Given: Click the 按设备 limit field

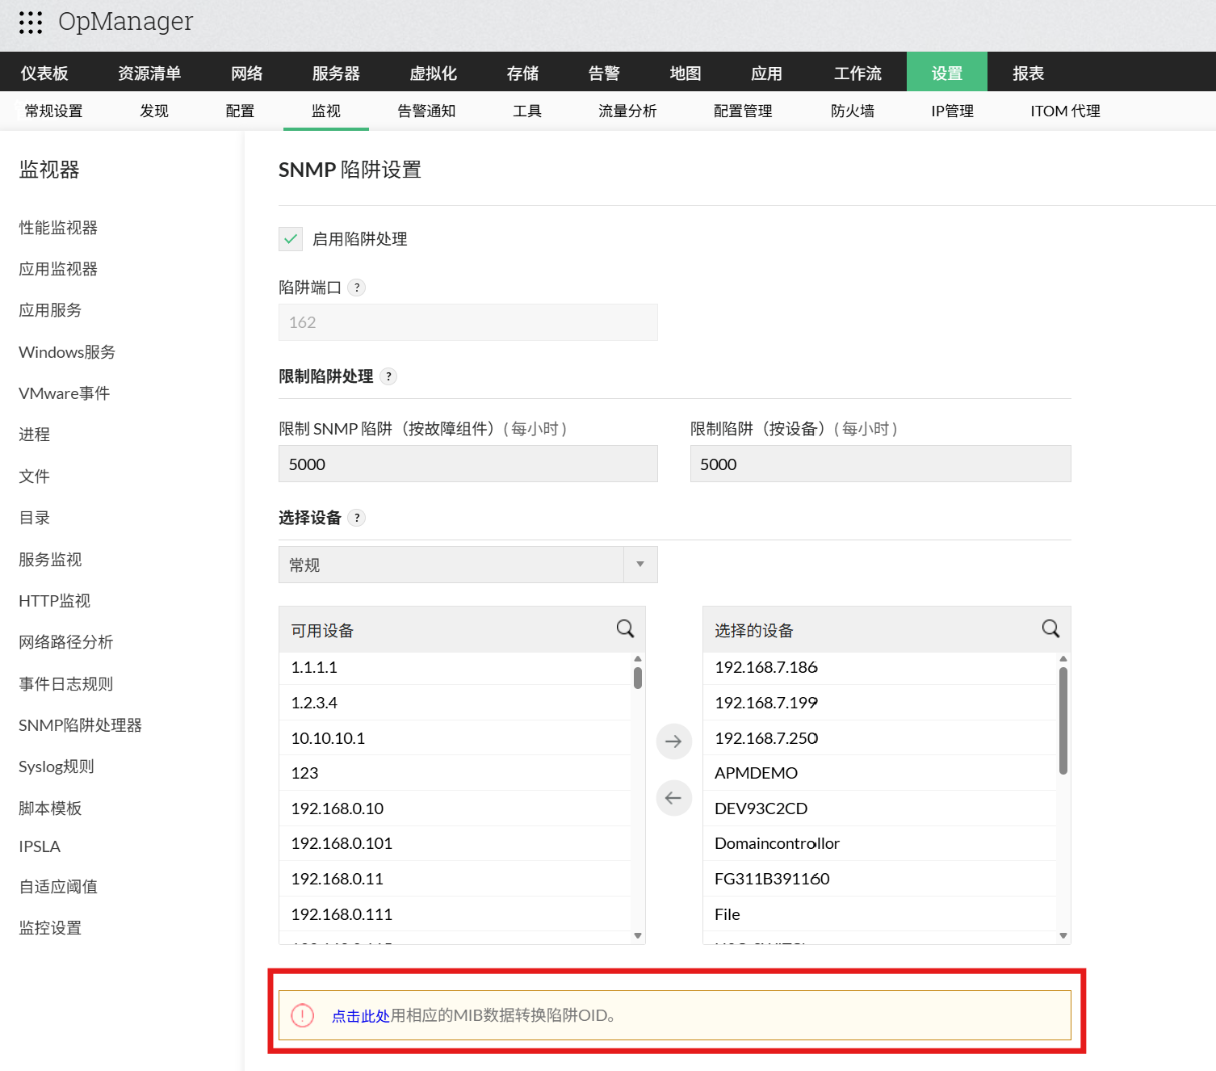Looking at the screenshot, I should point(881,464).
